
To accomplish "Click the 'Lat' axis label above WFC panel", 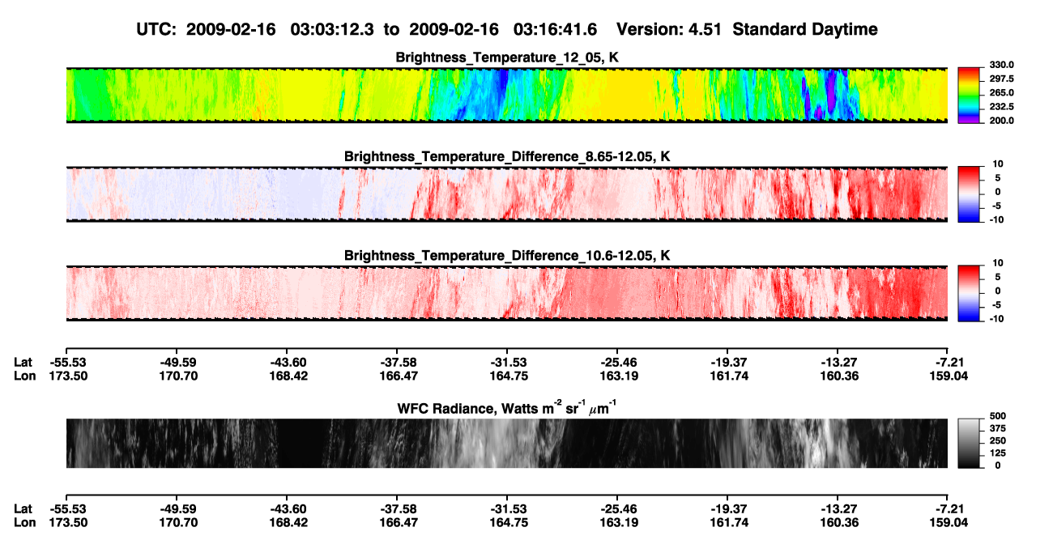I will tap(23, 363).
